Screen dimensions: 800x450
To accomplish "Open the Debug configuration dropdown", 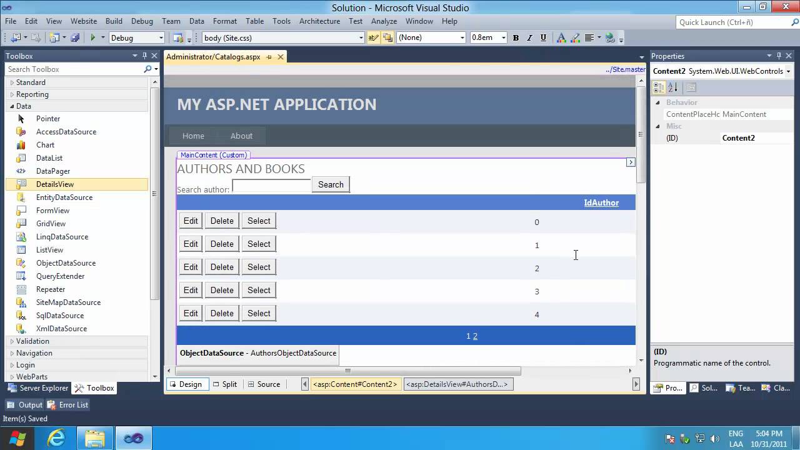I will [161, 37].
